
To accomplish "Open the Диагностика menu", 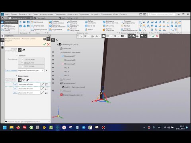I will (72, 14).
